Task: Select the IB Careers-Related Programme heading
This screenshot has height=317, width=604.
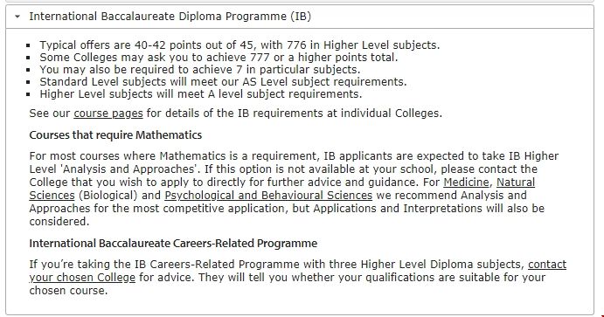Action: click(173, 244)
